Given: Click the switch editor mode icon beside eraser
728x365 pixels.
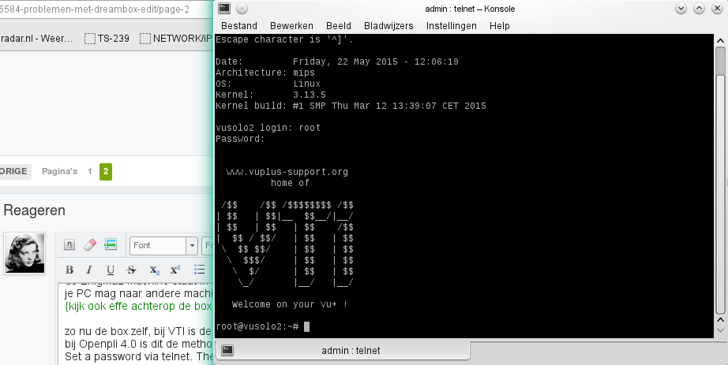Looking at the screenshot, I should pyautogui.click(x=111, y=244).
